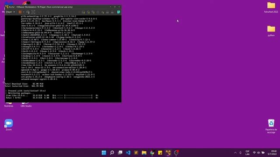Enter full screen mode in VMware Player
Viewport: 280px width, 157px height.
coord(33,12)
